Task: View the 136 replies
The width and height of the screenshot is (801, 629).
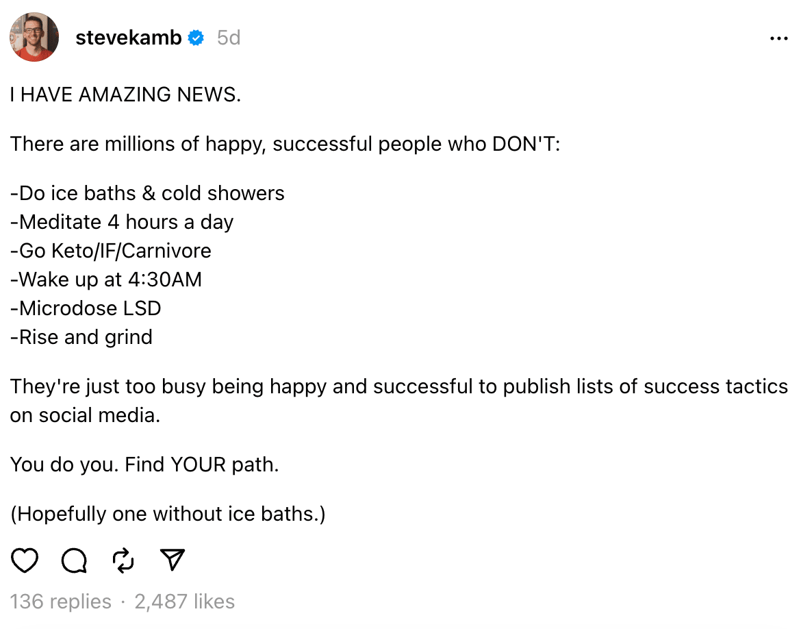Action: (60, 602)
